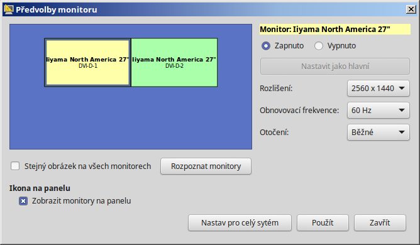Select the green DVI-D-2 monitor
The image size is (420, 245).
174,62
